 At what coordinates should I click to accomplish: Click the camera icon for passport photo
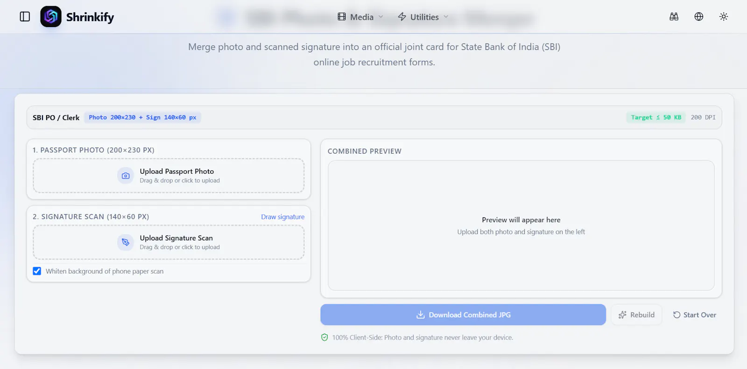pos(126,176)
